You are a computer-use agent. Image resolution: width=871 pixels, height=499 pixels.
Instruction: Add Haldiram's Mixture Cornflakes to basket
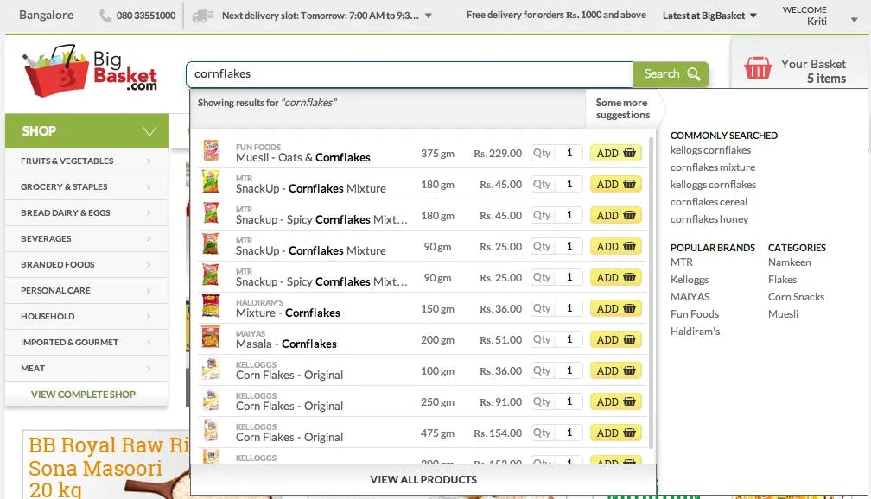point(615,308)
